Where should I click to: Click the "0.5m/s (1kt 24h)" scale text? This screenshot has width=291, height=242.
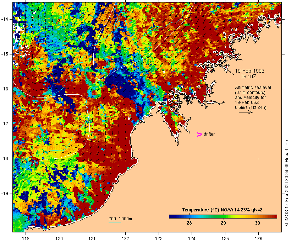pyautogui.click(x=251, y=107)
